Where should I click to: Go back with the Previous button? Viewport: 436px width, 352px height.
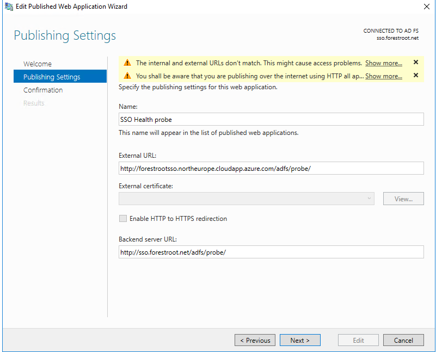point(255,340)
